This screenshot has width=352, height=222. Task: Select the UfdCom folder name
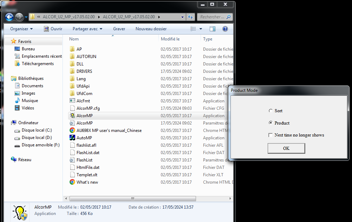84,94
